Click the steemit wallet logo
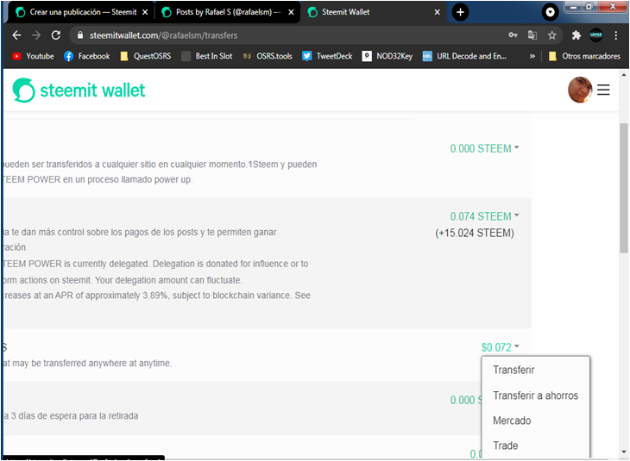Image resolution: width=630 pixels, height=461 pixels. [79, 90]
